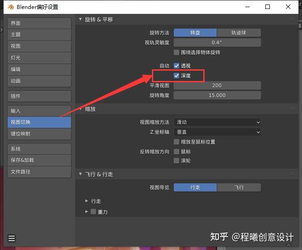Screen dimensions: 302x250
Task: Open 视图缩放方法 dropdown showing 滑动
Action: pos(217,122)
